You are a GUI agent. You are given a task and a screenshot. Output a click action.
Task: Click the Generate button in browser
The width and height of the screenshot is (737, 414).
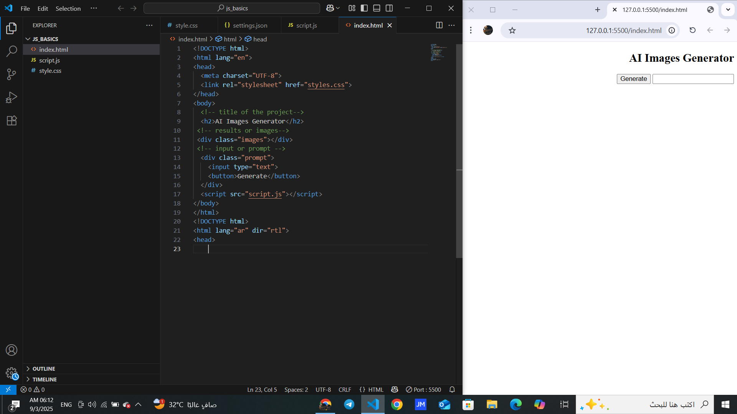633,79
